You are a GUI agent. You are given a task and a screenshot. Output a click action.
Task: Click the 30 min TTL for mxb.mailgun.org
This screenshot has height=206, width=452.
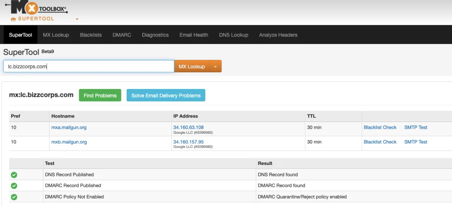pyautogui.click(x=314, y=142)
